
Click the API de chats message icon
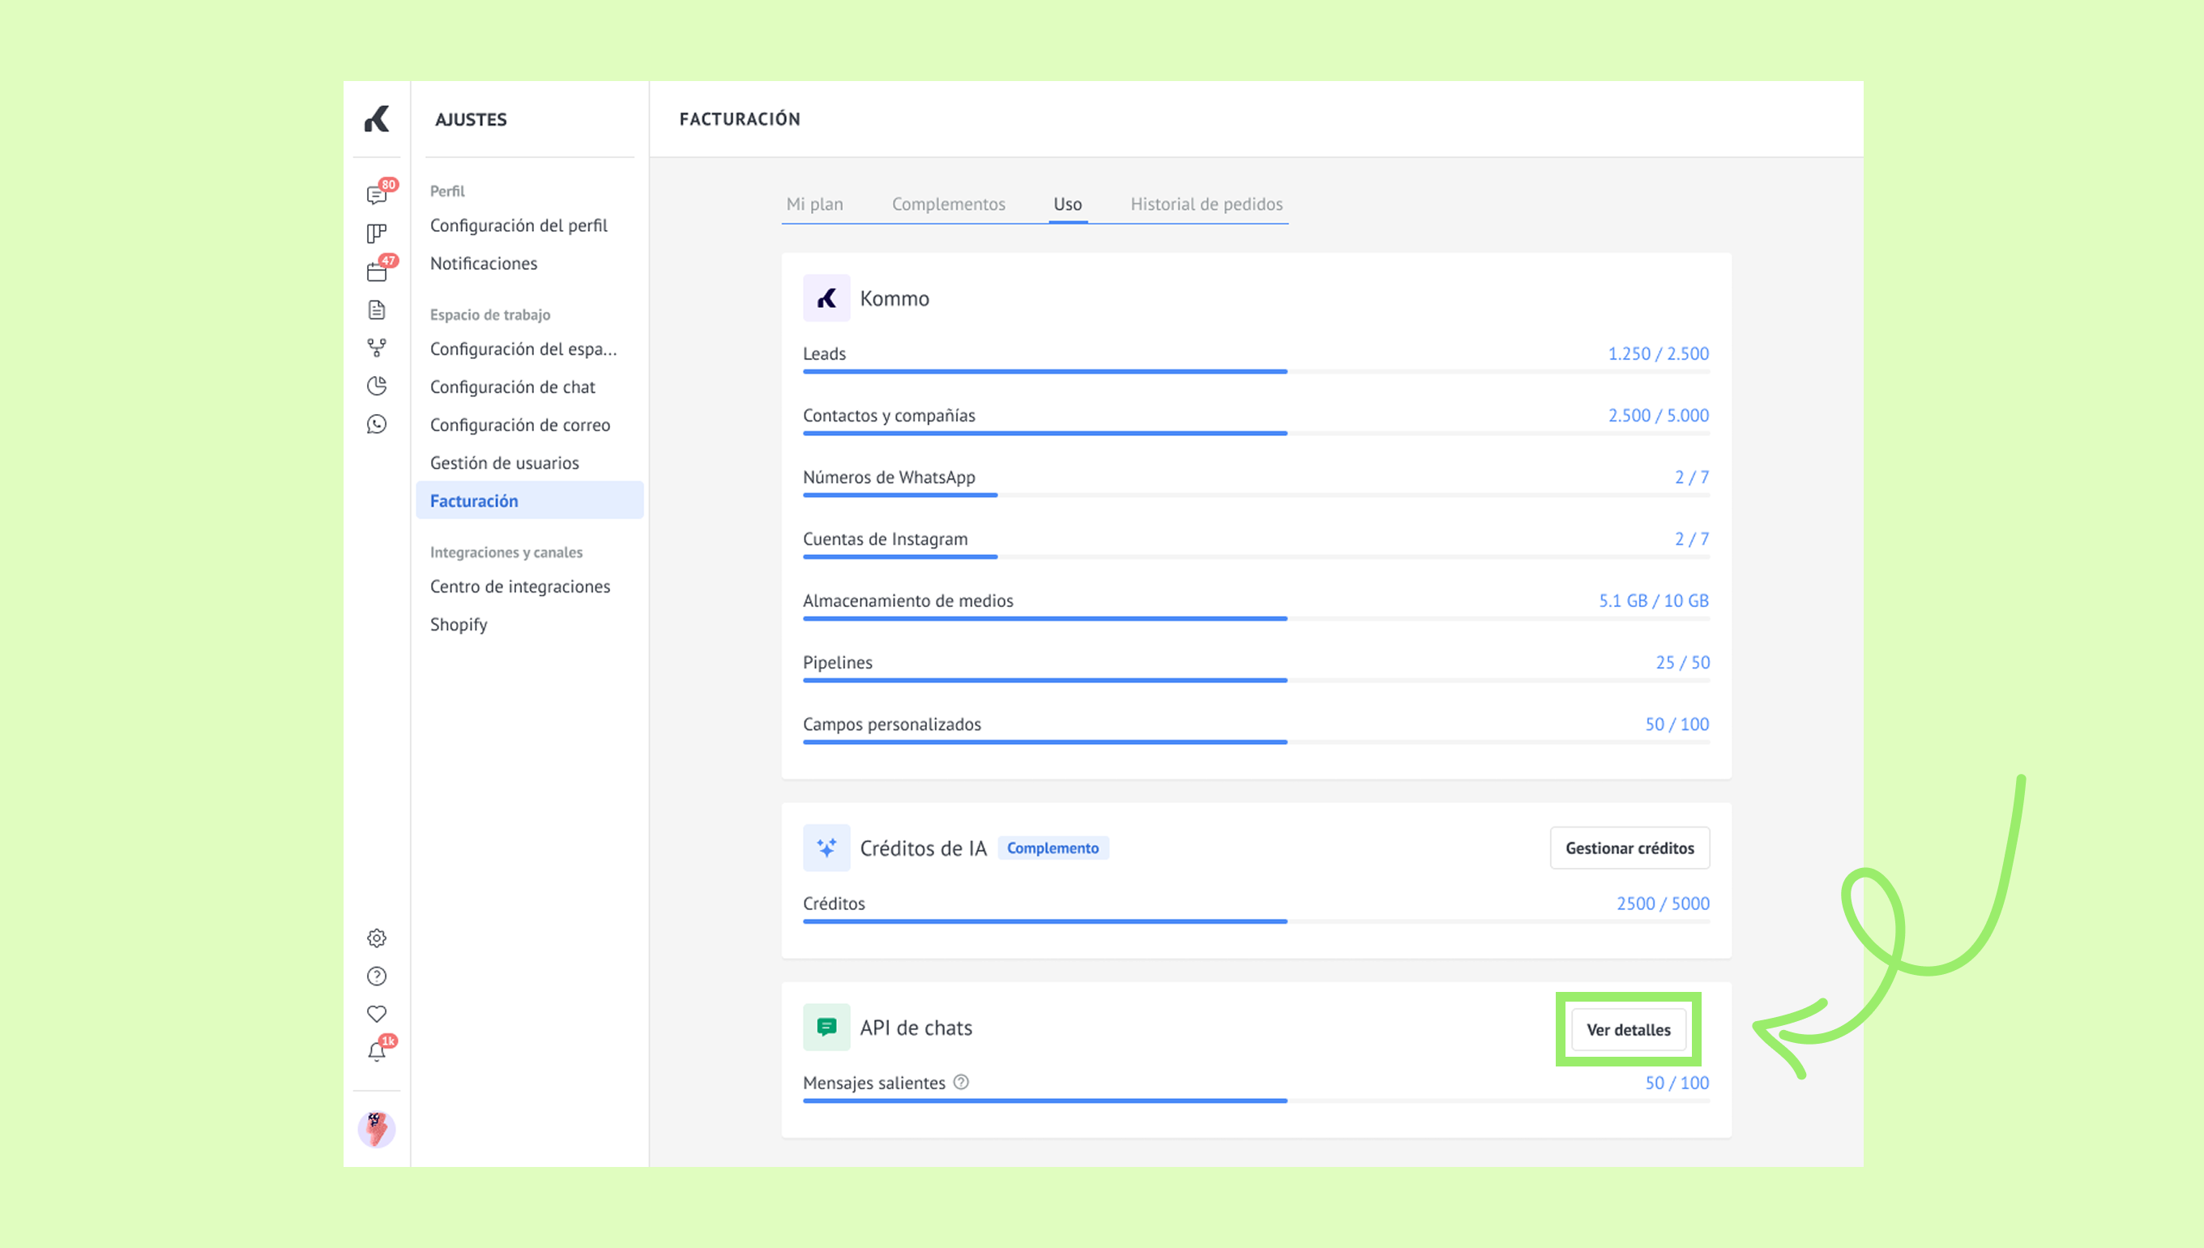pyautogui.click(x=826, y=1027)
